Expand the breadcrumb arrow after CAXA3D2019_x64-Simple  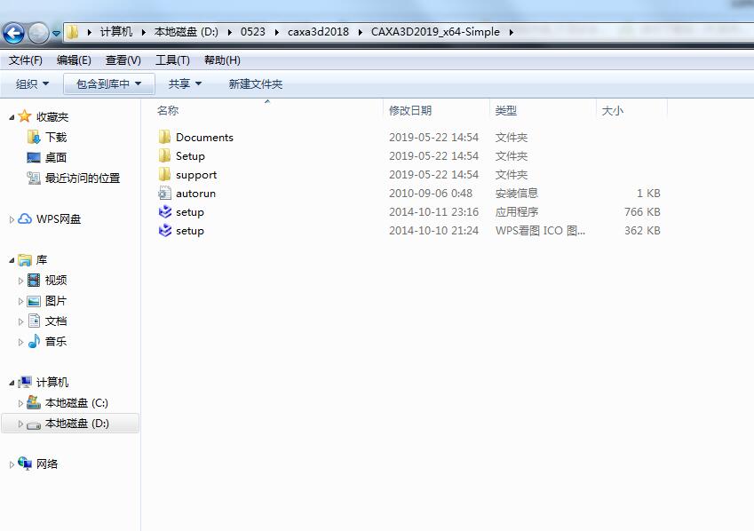512,32
